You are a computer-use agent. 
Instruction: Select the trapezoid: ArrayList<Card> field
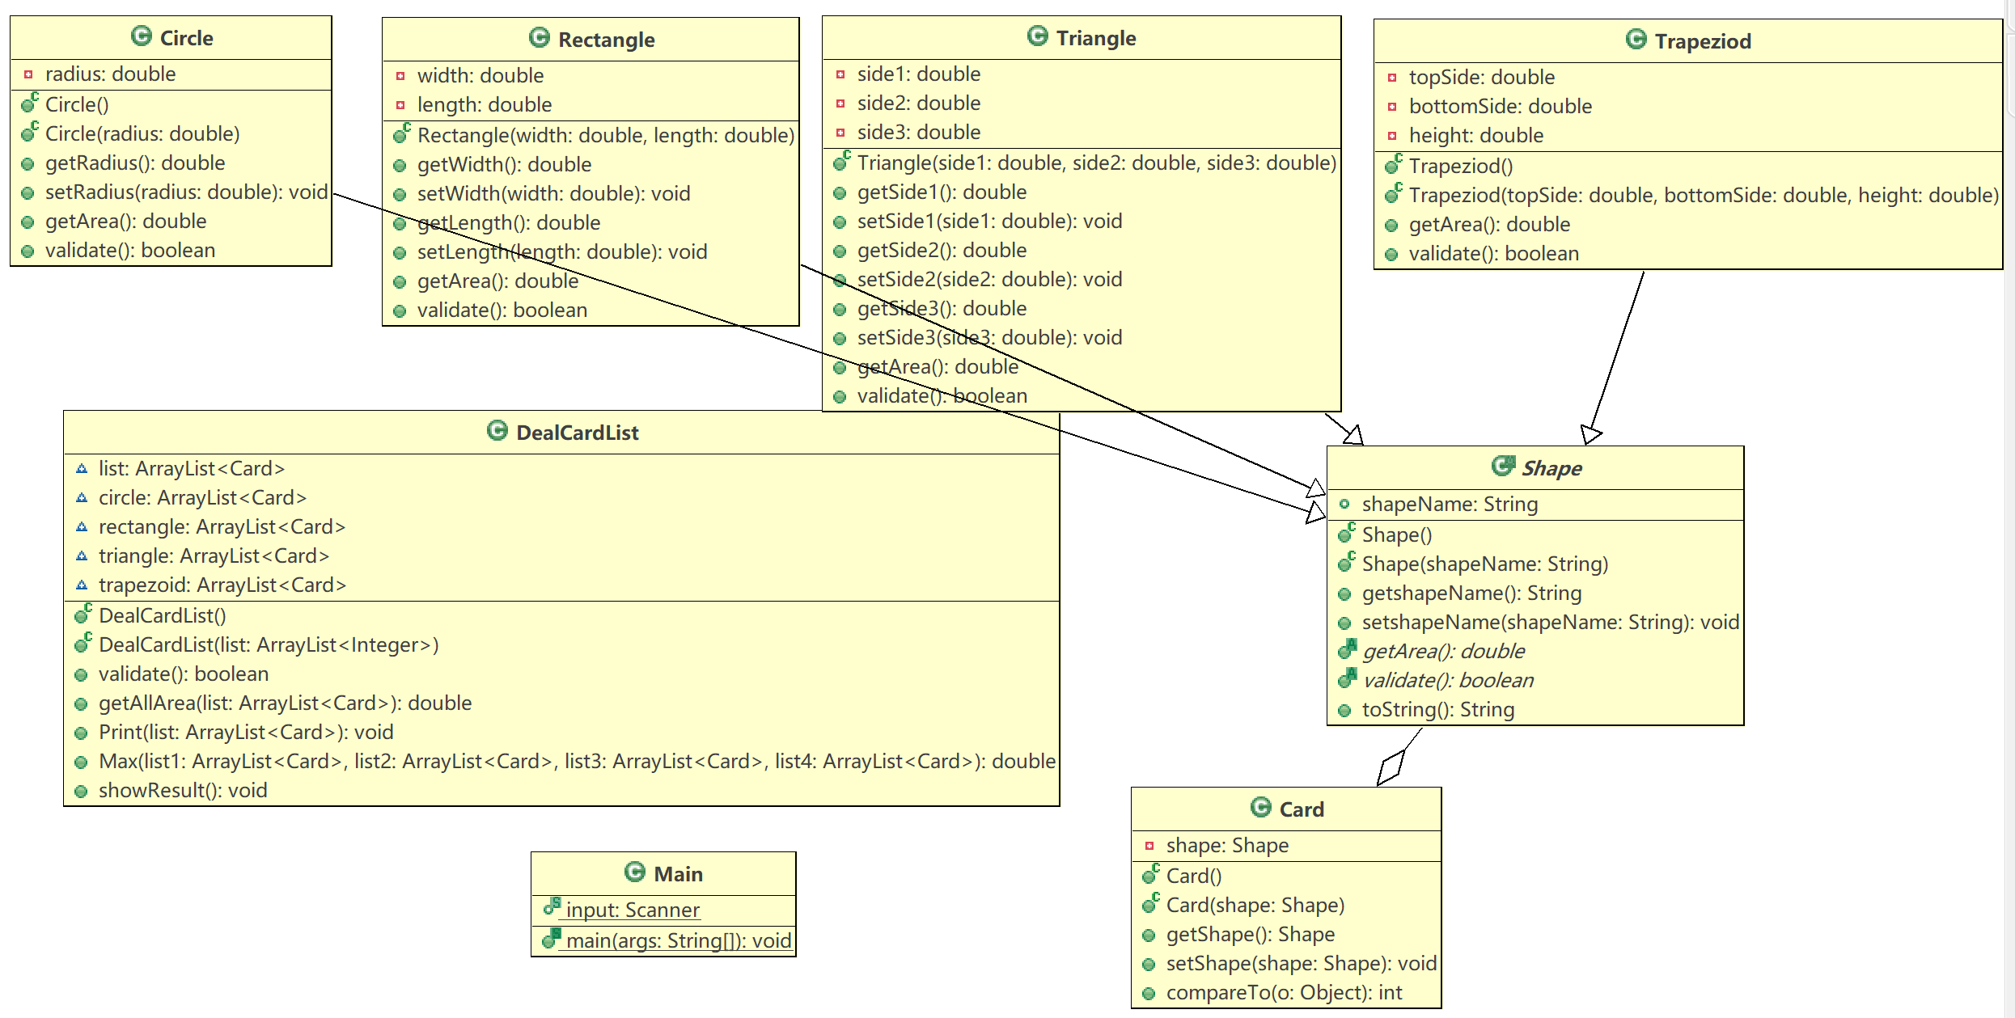222,585
